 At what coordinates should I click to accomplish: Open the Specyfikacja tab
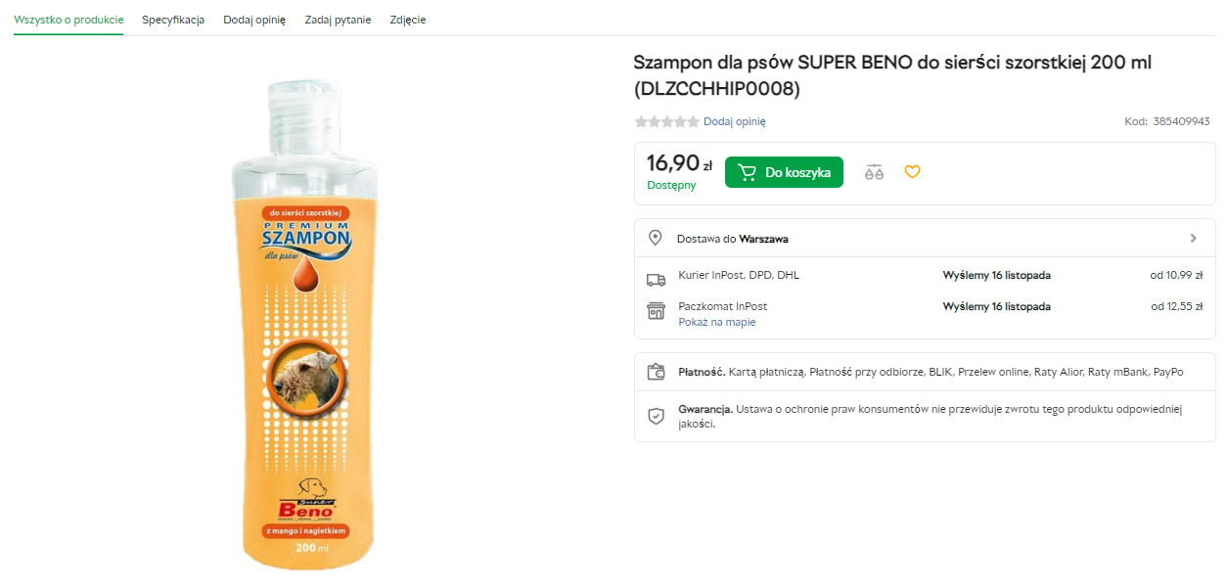coord(173,20)
